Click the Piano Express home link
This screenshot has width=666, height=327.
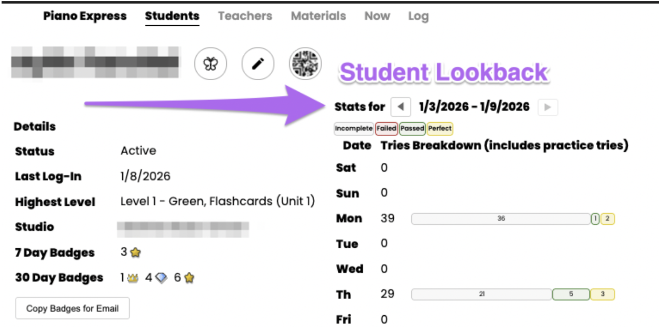pos(85,16)
